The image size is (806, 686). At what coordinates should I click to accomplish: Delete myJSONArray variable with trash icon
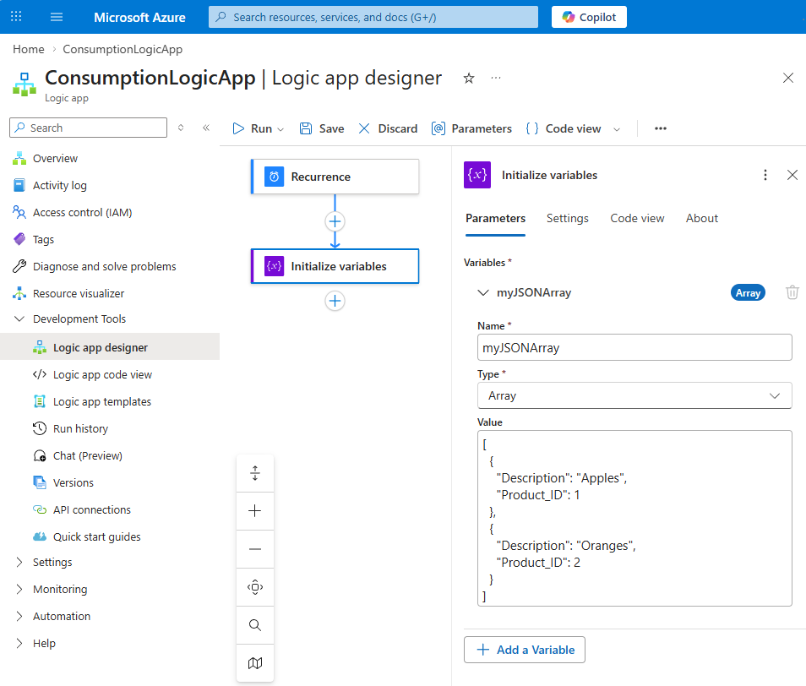pyautogui.click(x=792, y=292)
